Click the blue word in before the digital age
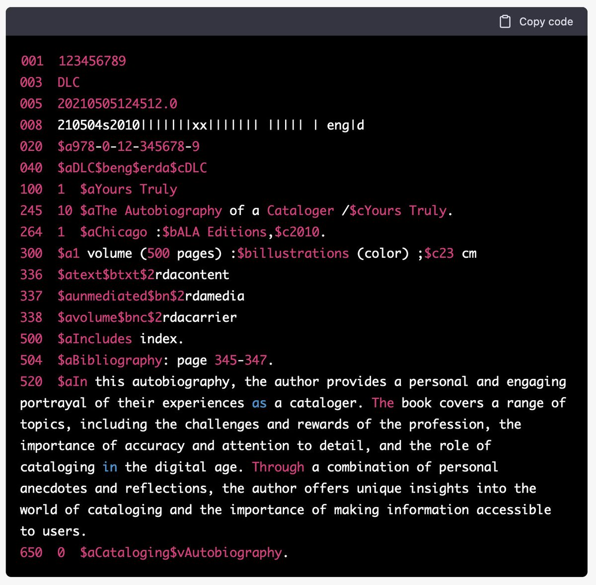This screenshot has height=585, width=596. point(110,467)
